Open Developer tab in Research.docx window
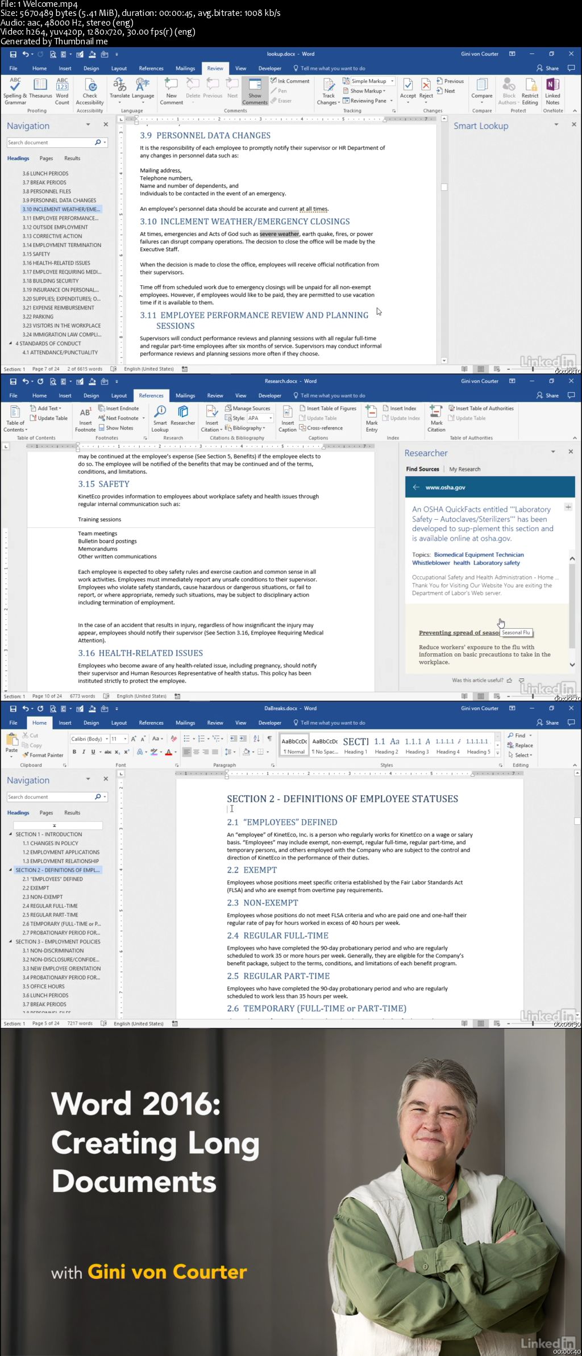 click(270, 395)
